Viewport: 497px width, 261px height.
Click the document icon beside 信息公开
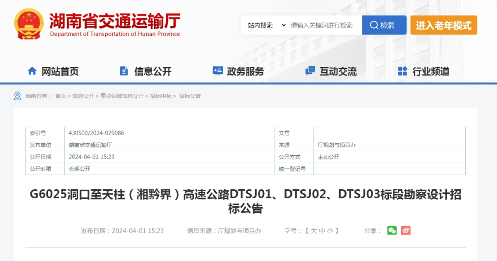point(124,71)
